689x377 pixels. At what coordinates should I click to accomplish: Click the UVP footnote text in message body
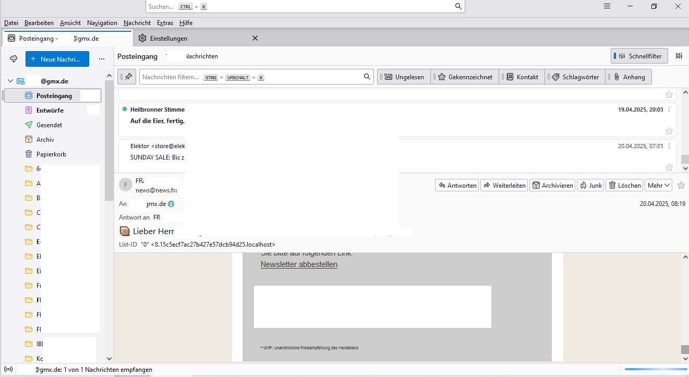click(309, 348)
